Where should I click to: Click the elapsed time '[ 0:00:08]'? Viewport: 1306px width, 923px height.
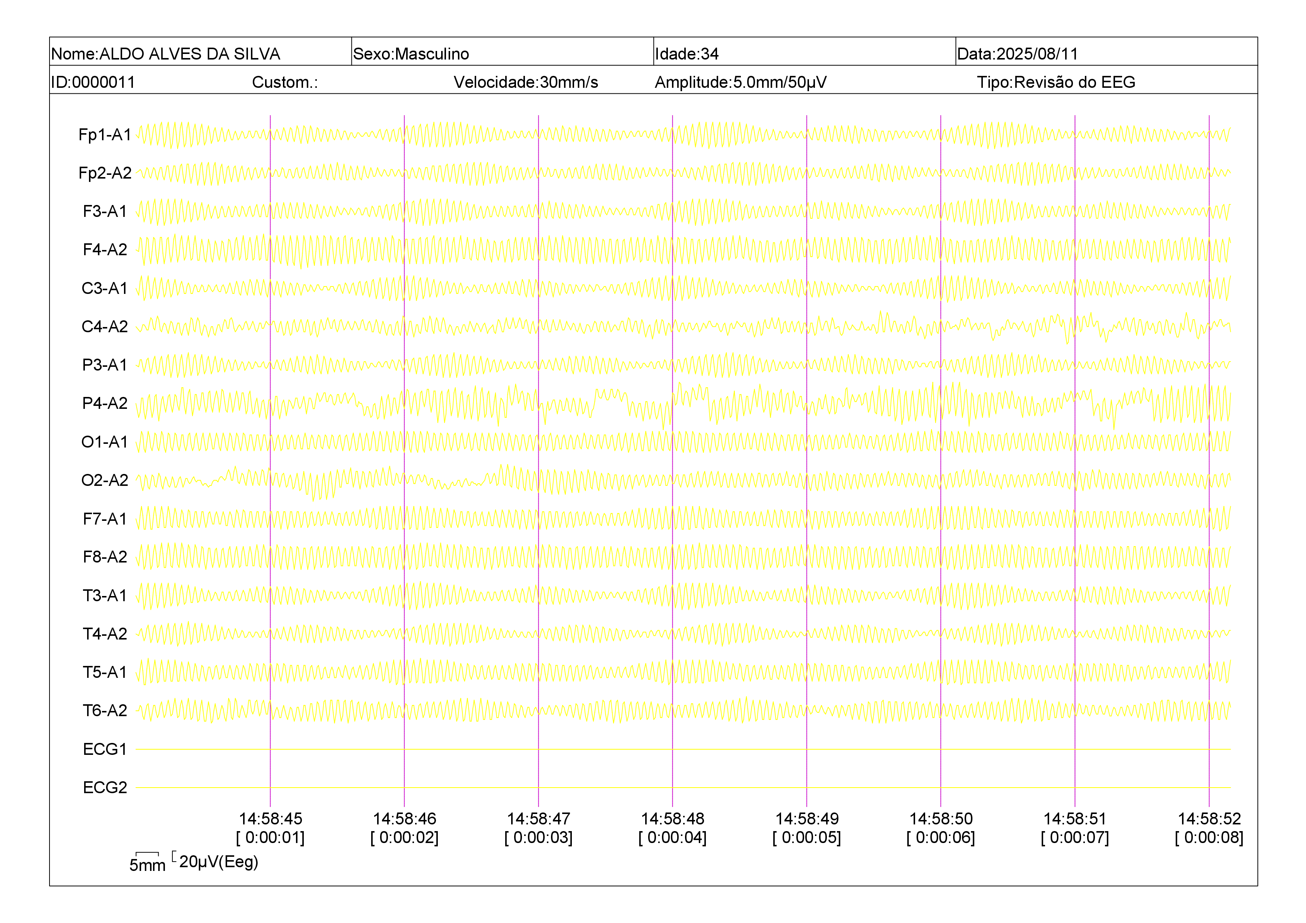click(1209, 837)
